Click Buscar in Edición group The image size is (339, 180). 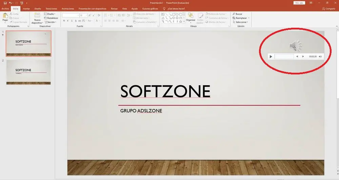point(237,14)
